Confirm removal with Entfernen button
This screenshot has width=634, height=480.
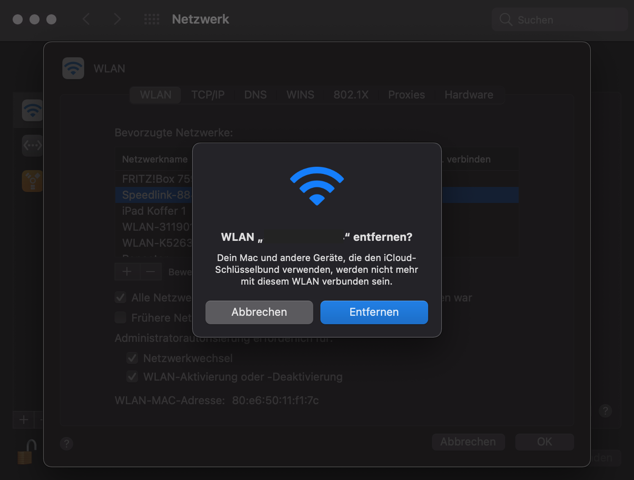tap(374, 312)
